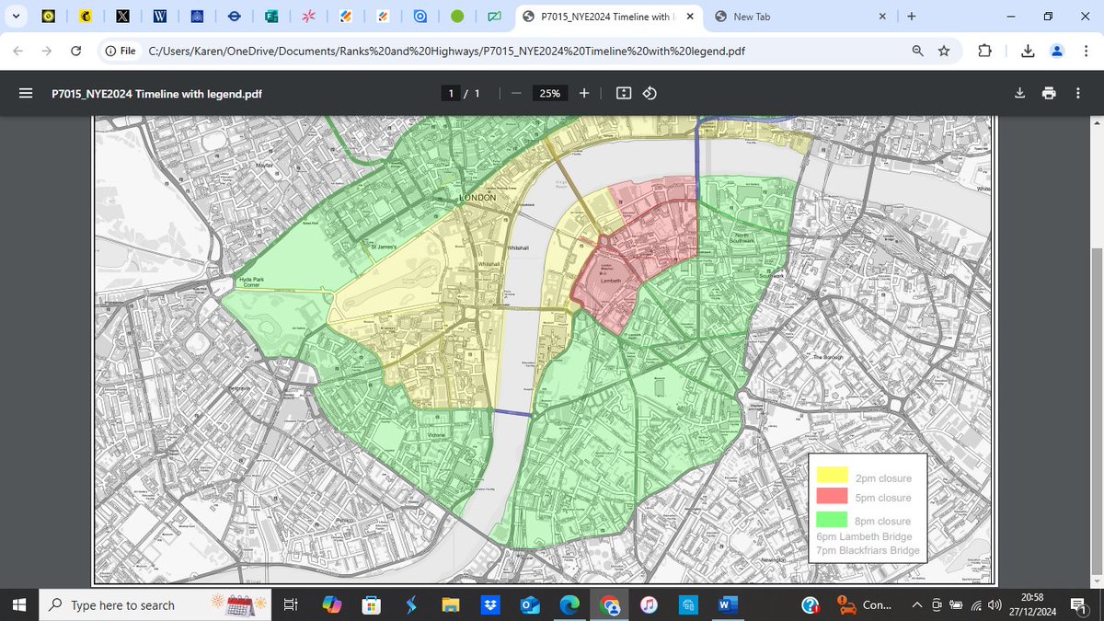Go forward to next page
The image size is (1104, 621).
tap(47, 52)
